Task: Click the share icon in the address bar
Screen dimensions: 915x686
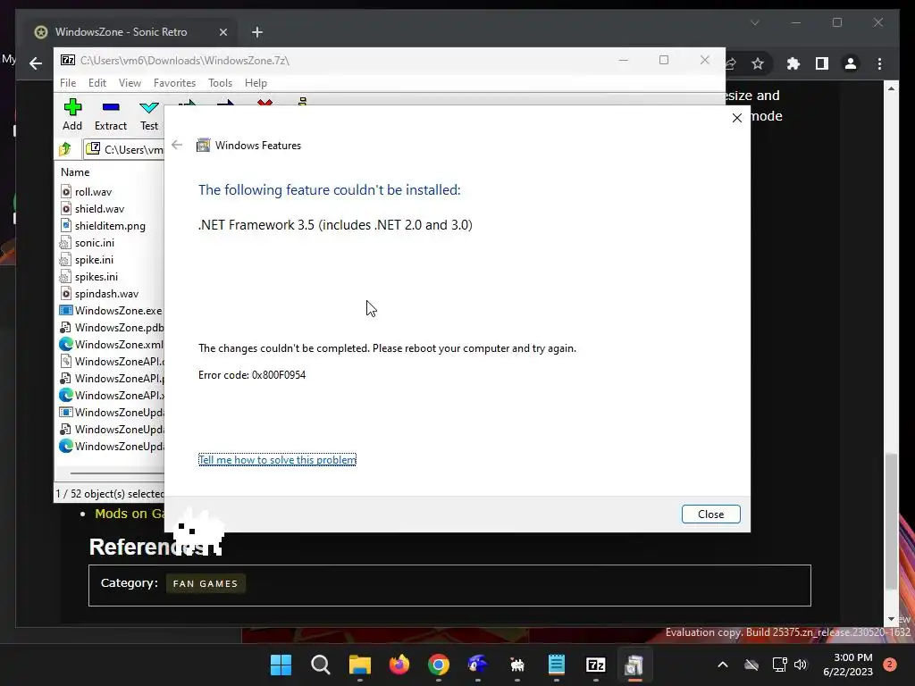Action: pyautogui.click(x=731, y=63)
